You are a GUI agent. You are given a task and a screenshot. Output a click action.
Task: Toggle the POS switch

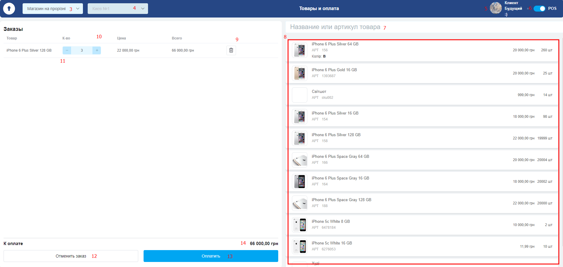pos(539,9)
